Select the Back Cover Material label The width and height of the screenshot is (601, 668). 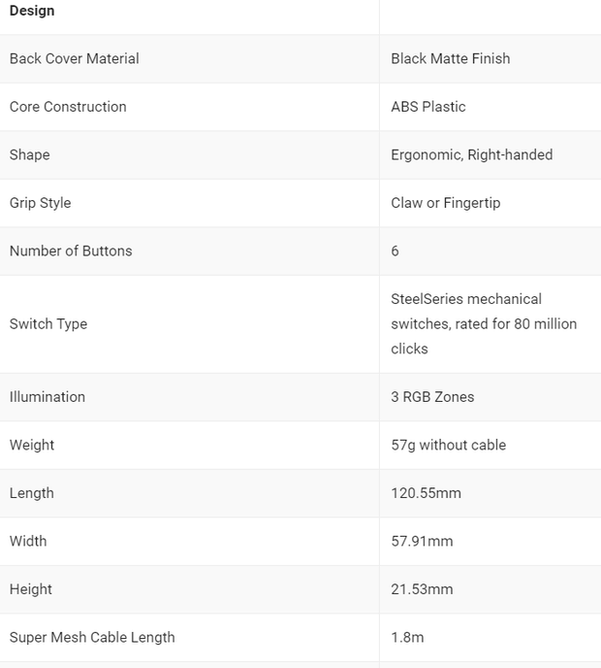point(74,59)
